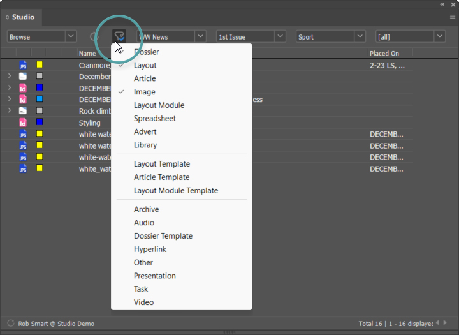
Task: Click 'Rock climb' row name
Action: 95,111
